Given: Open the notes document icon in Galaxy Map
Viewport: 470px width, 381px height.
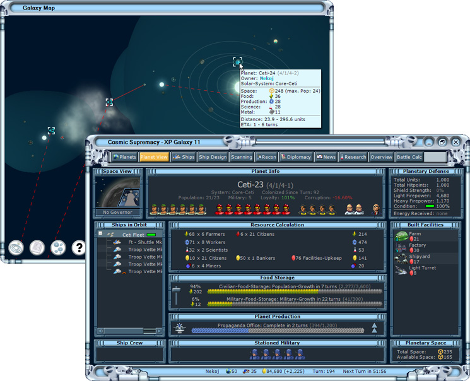Looking at the screenshot, I should click(x=37, y=248).
